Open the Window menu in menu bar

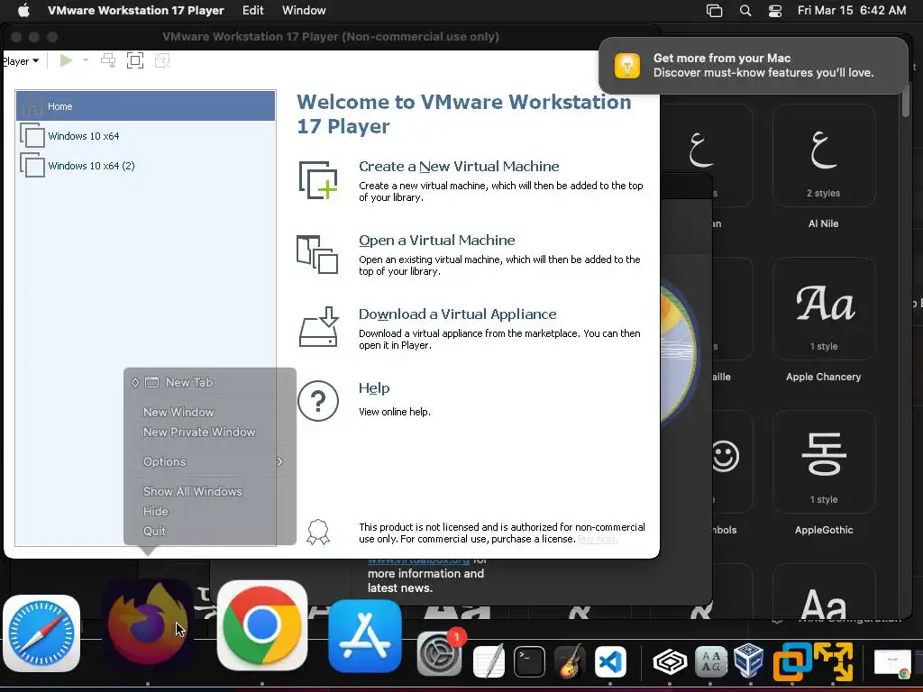pos(304,10)
